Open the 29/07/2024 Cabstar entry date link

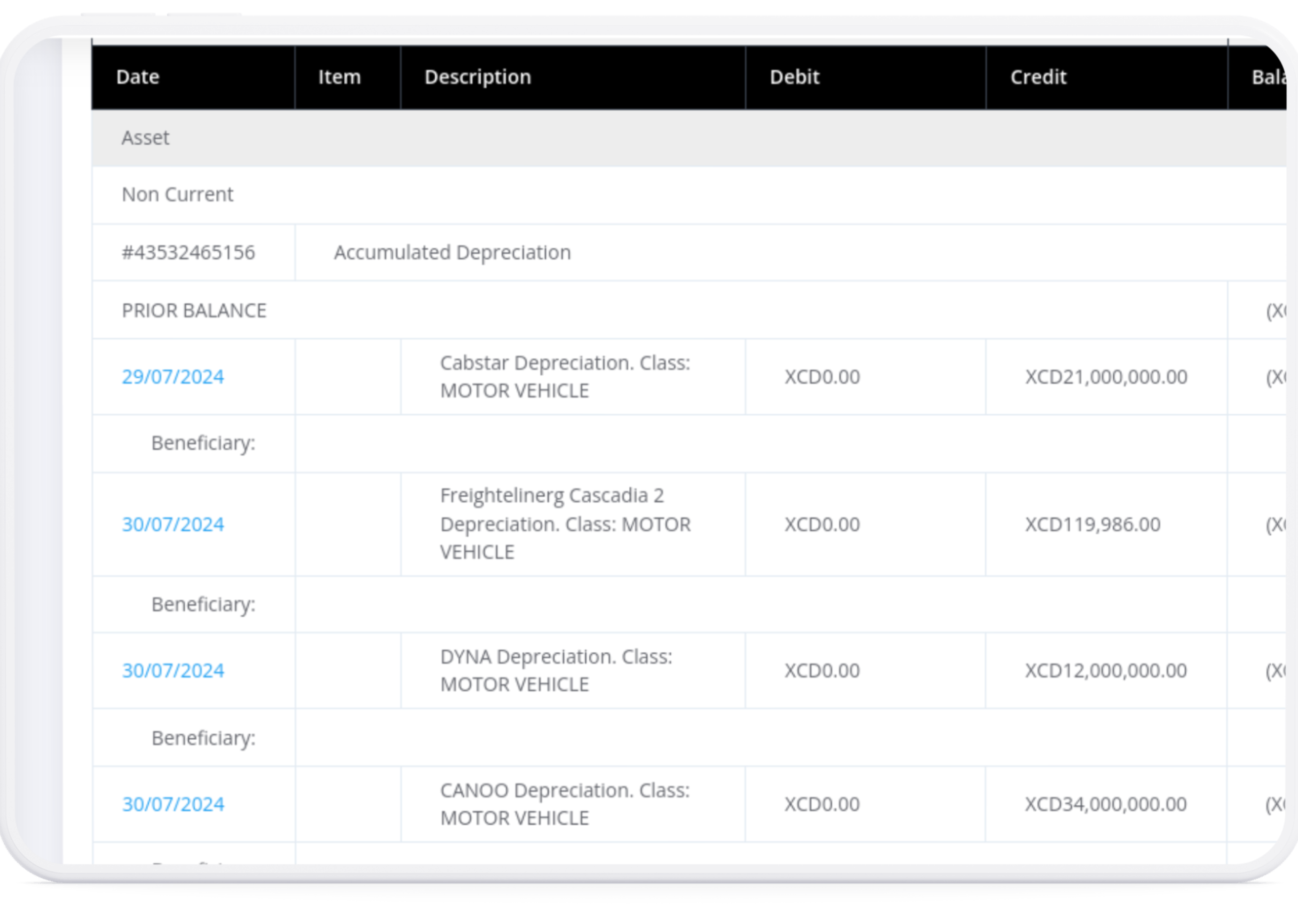click(x=173, y=377)
